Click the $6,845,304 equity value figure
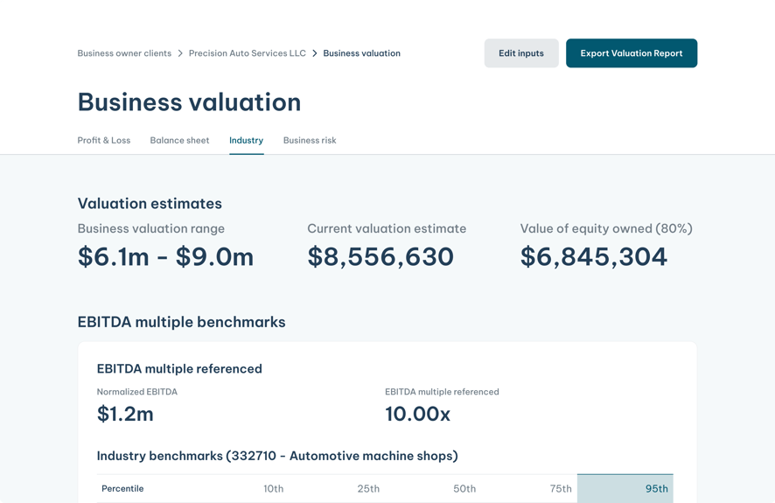Image resolution: width=775 pixels, height=503 pixels. click(x=593, y=257)
